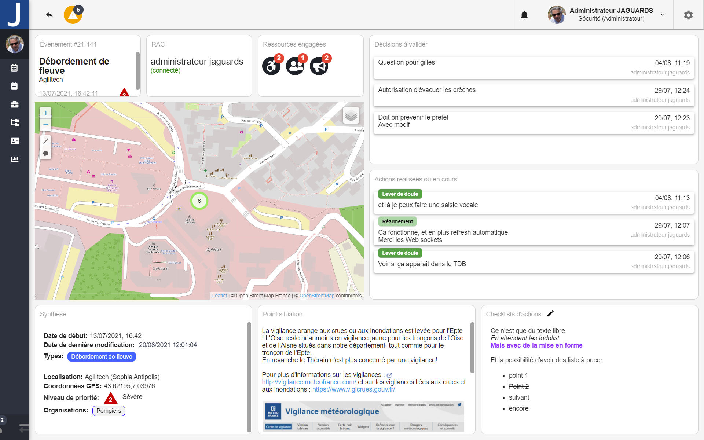Click the Débordement de fleuve event title
Image resolution: width=704 pixels, height=440 pixels.
tap(74, 66)
